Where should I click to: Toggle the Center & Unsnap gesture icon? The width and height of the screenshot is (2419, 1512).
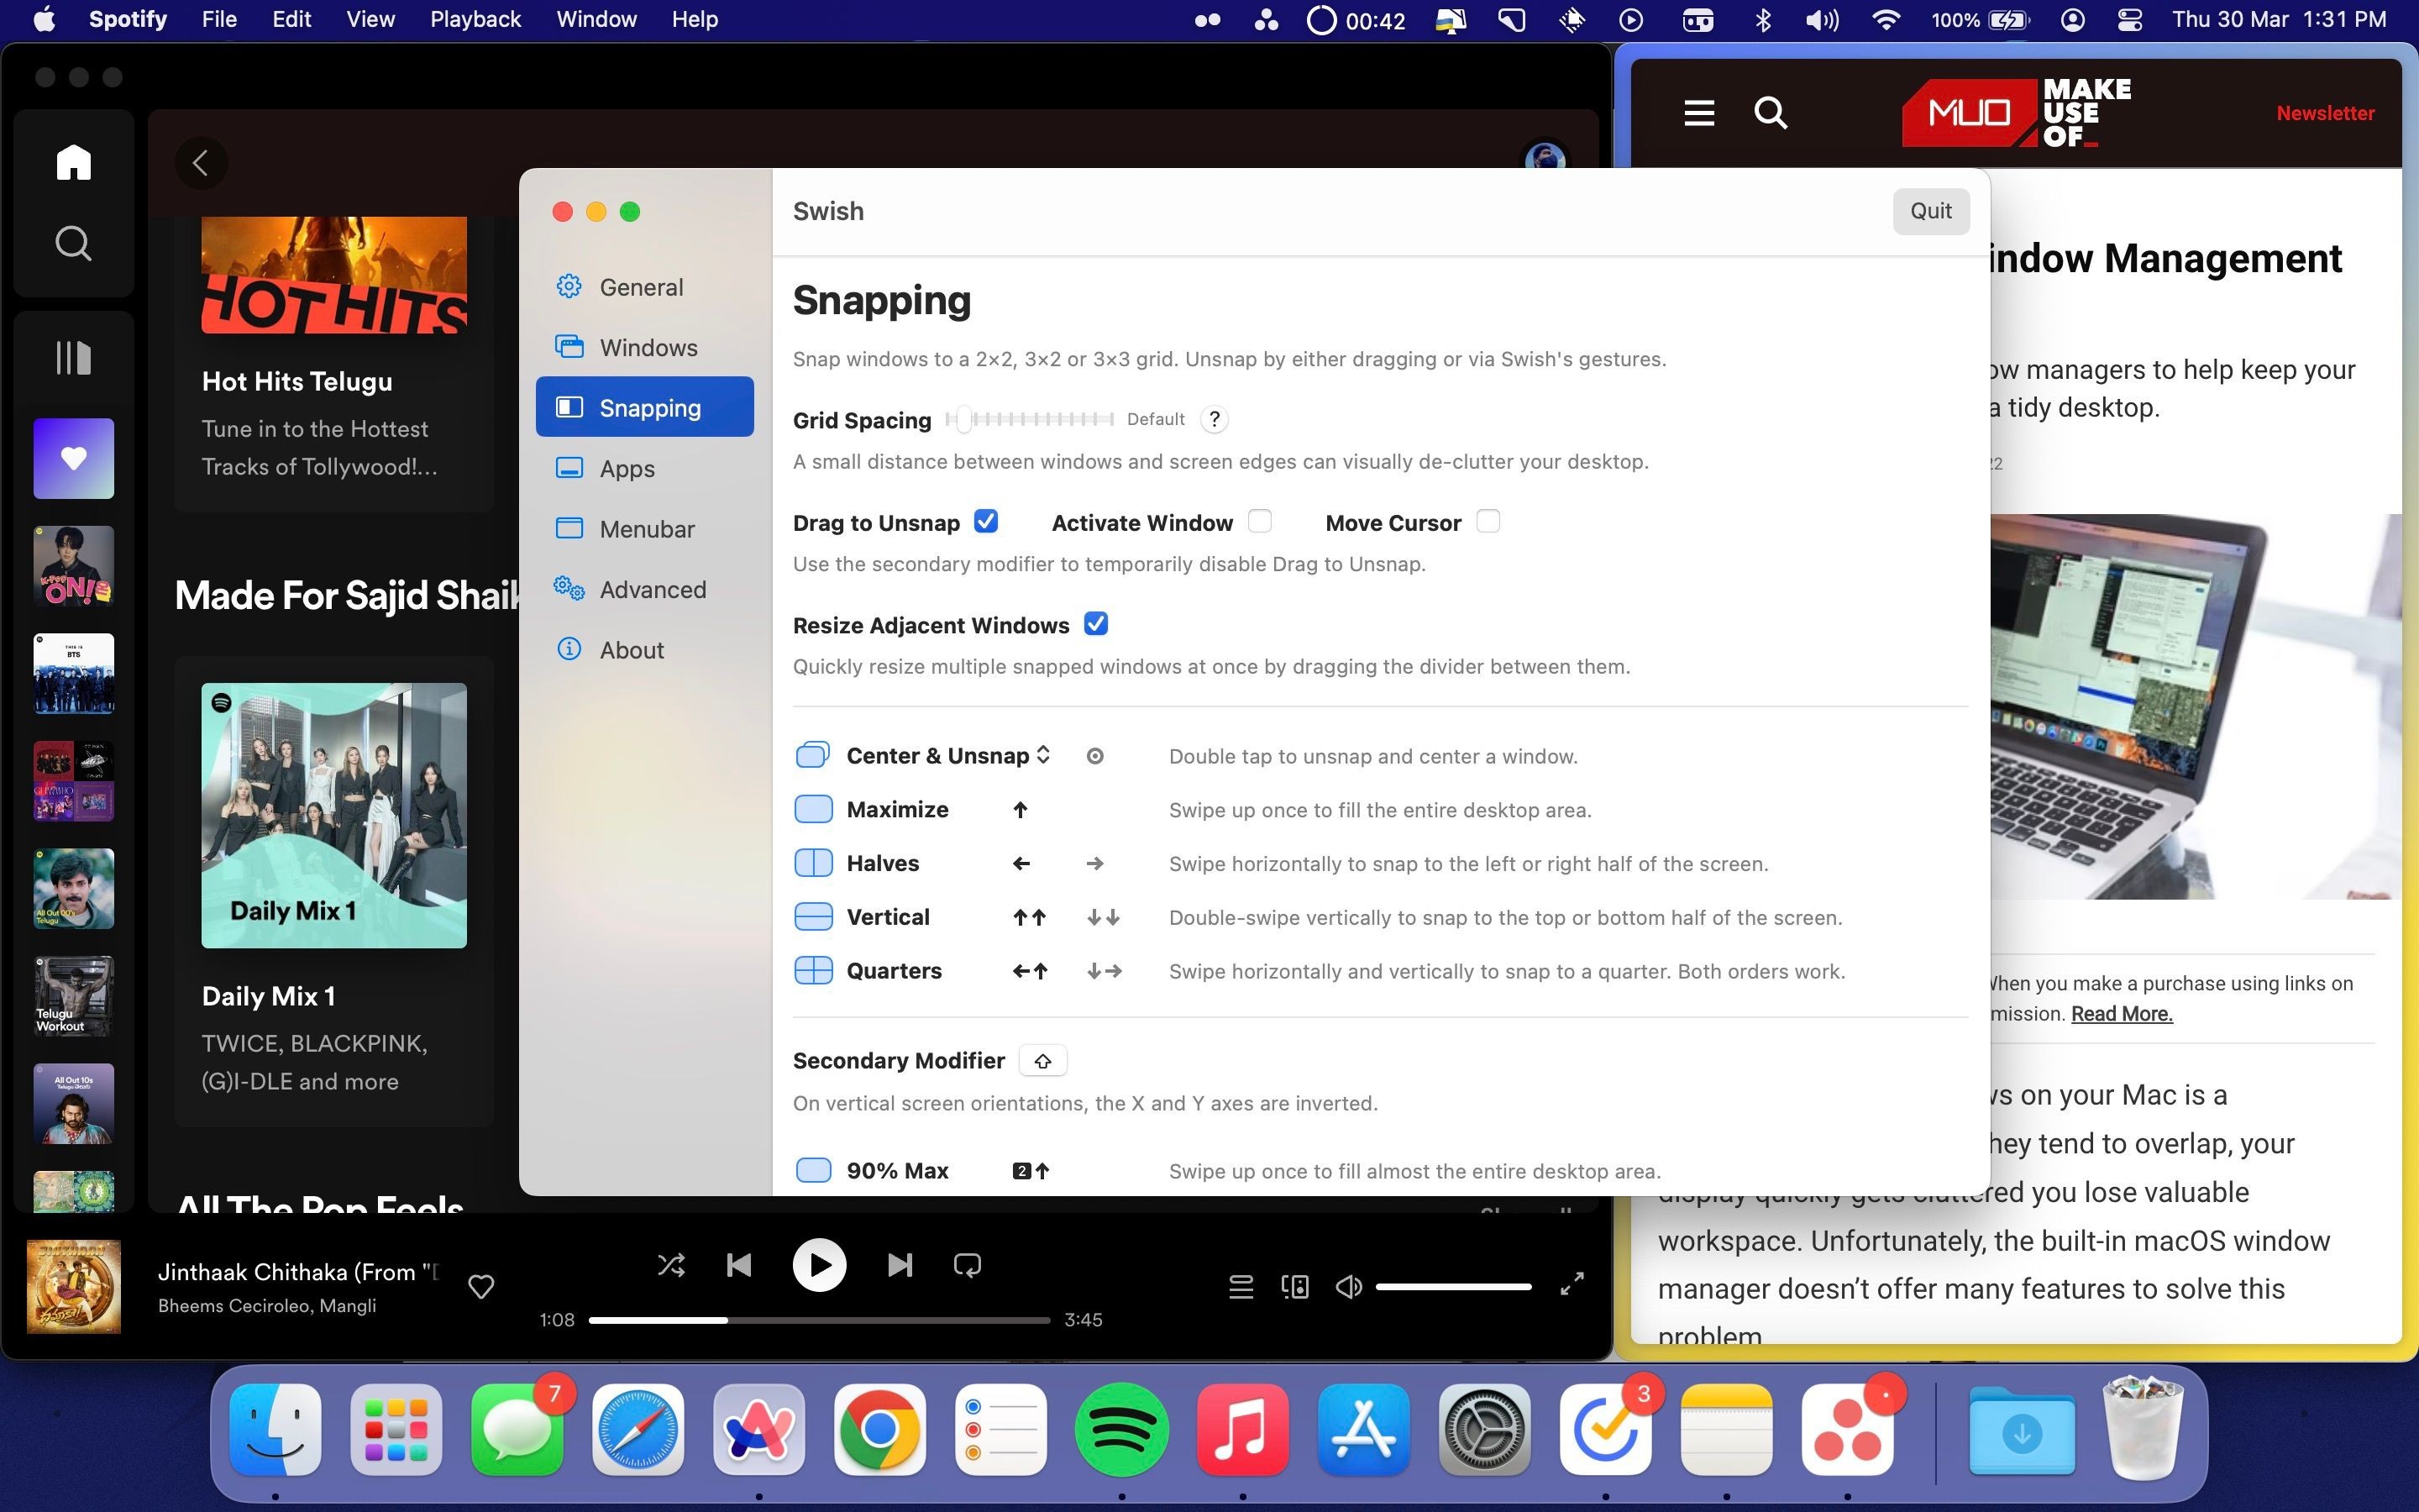(813, 755)
